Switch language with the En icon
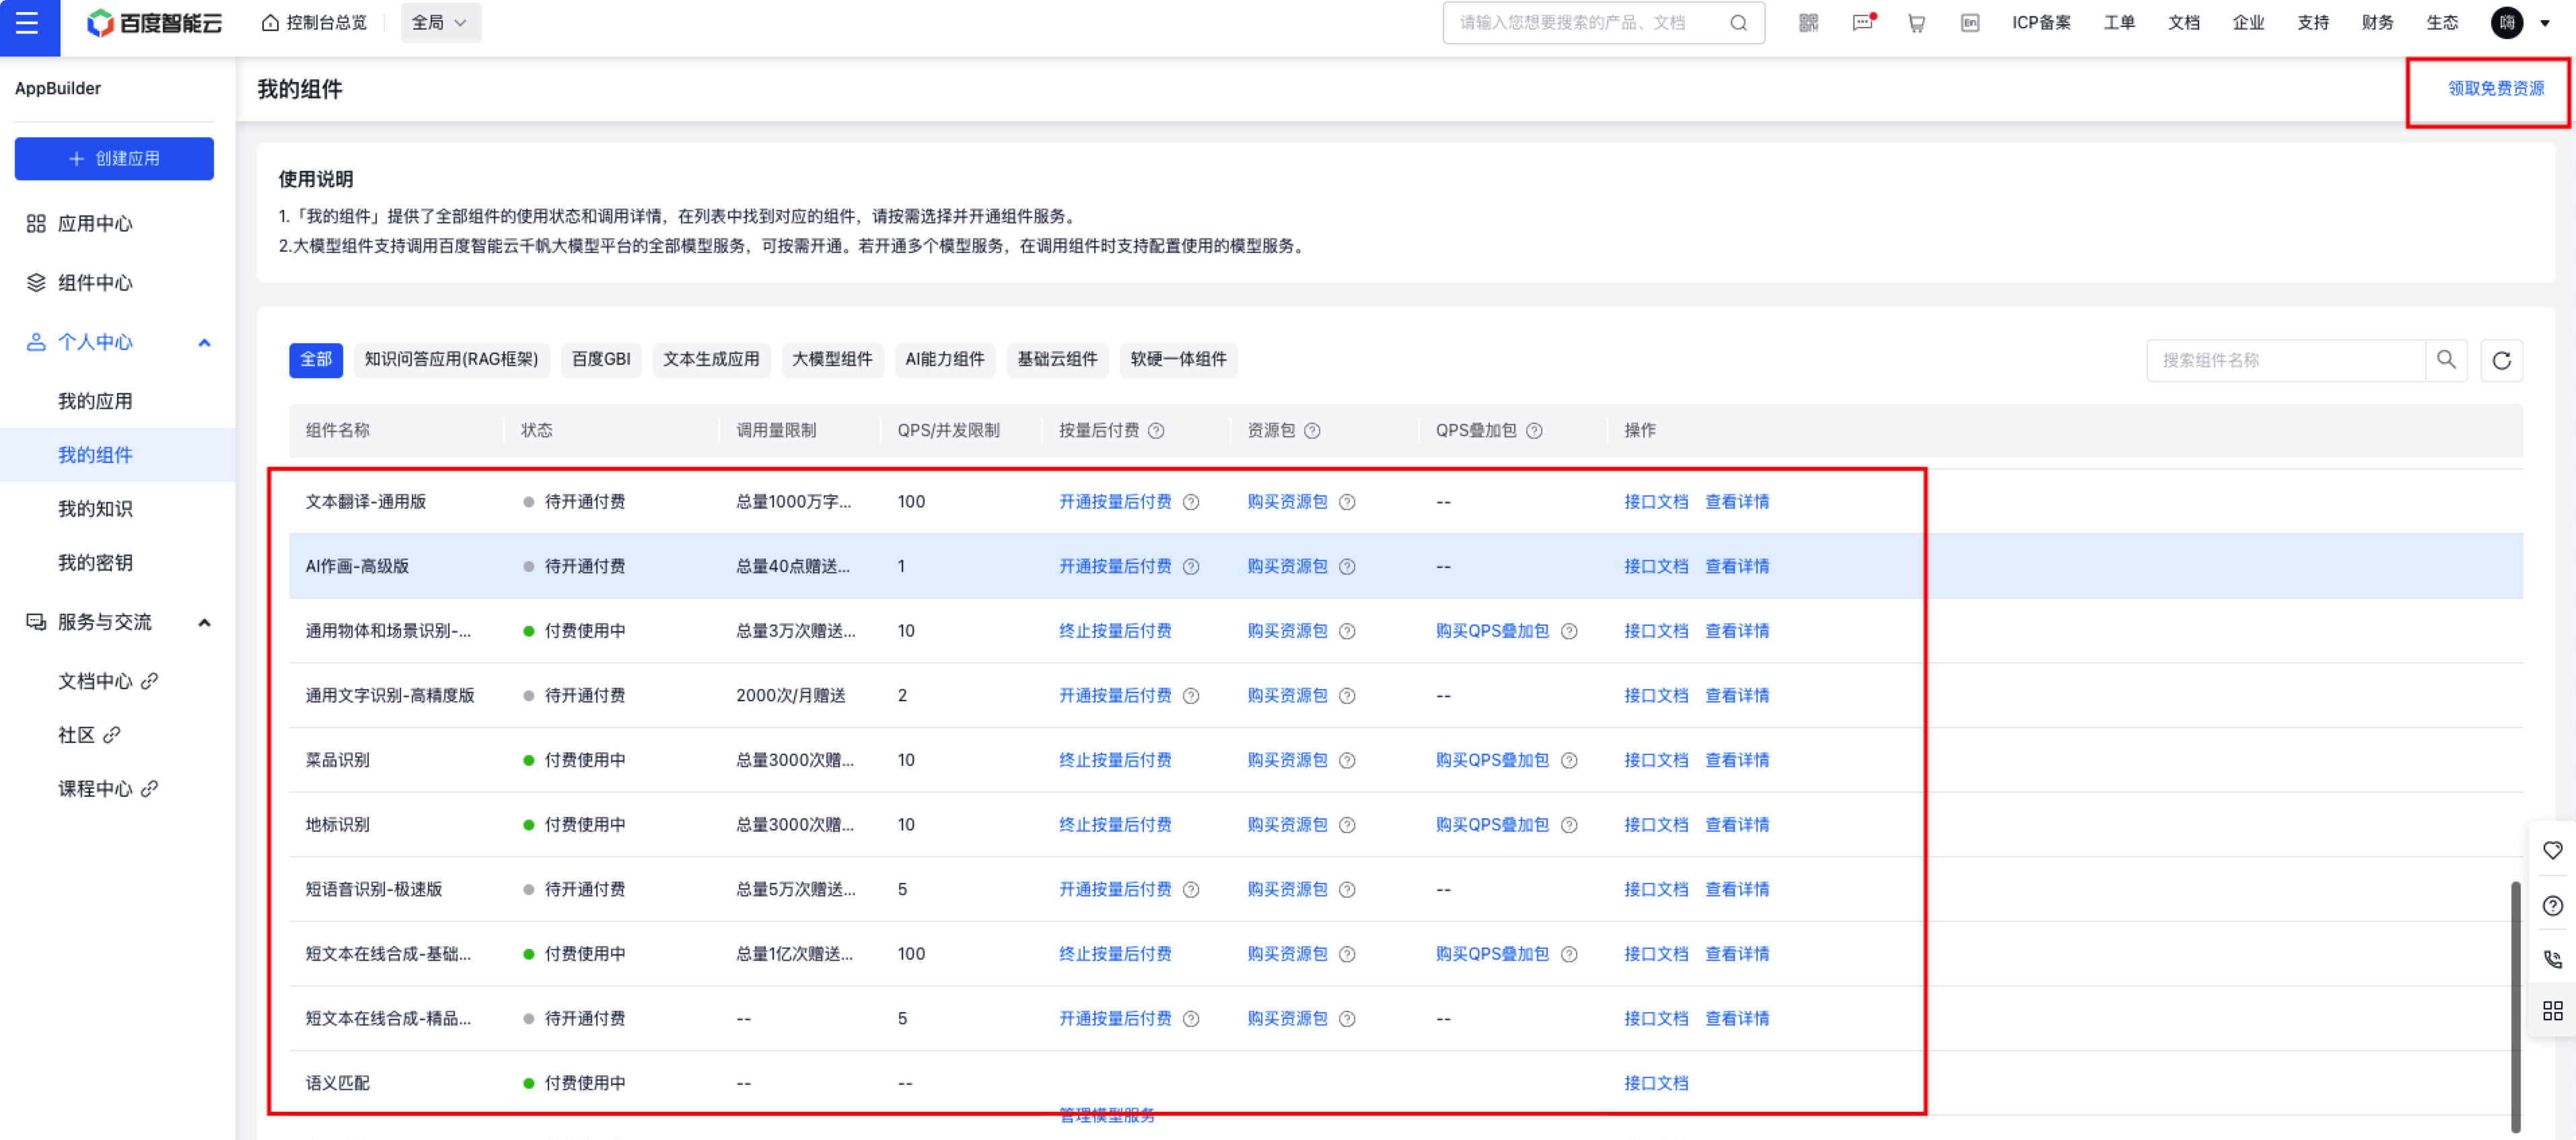The width and height of the screenshot is (2576, 1140). coord(1969,23)
